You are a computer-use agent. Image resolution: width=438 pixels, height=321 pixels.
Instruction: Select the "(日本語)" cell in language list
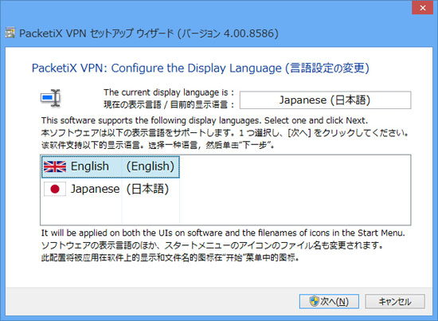point(147,189)
